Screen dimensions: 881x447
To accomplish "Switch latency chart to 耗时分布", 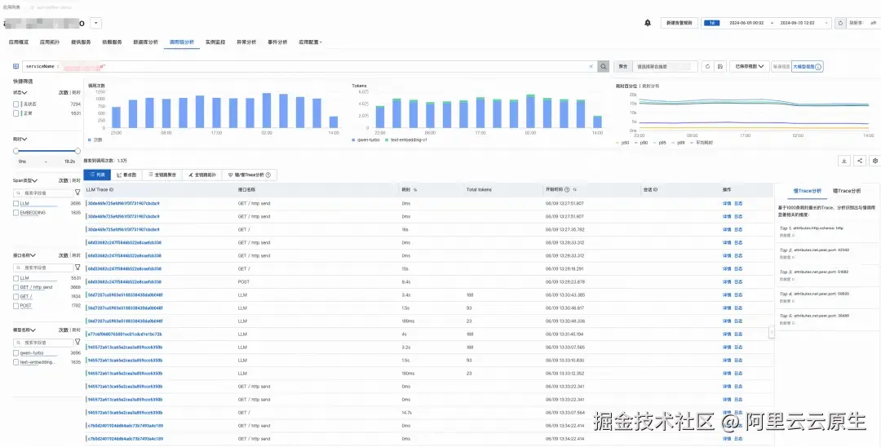I will pyautogui.click(x=651, y=86).
